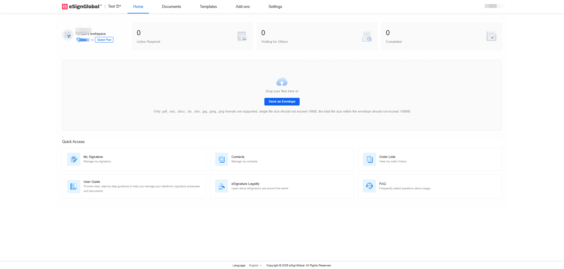Click the cloud upload icon
Image resolution: width=564 pixels, height=269 pixels.
[282, 82]
